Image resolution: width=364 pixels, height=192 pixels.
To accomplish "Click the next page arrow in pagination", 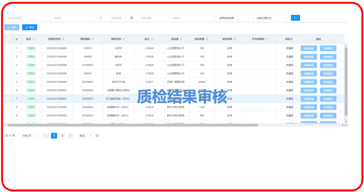I will click(70, 136).
